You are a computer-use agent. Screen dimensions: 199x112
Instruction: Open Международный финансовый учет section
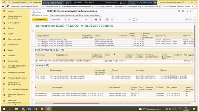14,84
